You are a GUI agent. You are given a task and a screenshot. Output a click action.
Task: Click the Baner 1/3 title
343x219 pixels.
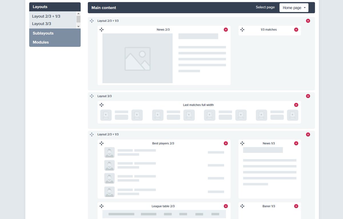click(x=269, y=206)
